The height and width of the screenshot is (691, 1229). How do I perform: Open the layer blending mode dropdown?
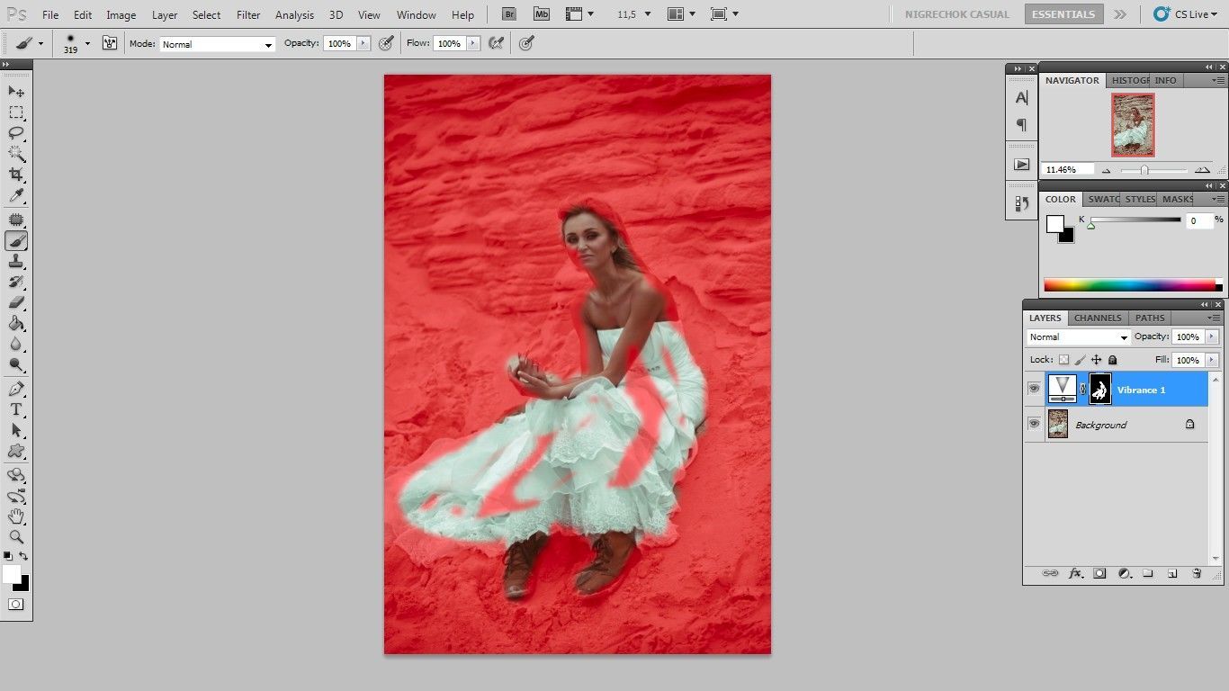1078,337
